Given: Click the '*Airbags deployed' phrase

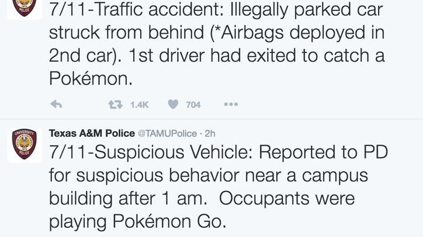Looking at the screenshot, I should coord(264,33).
